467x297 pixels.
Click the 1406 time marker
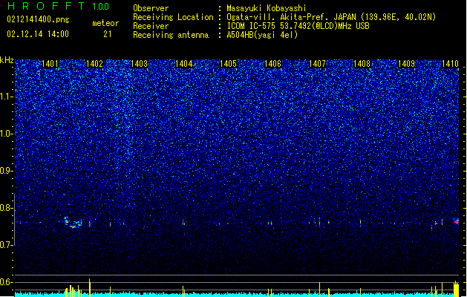coord(272,64)
